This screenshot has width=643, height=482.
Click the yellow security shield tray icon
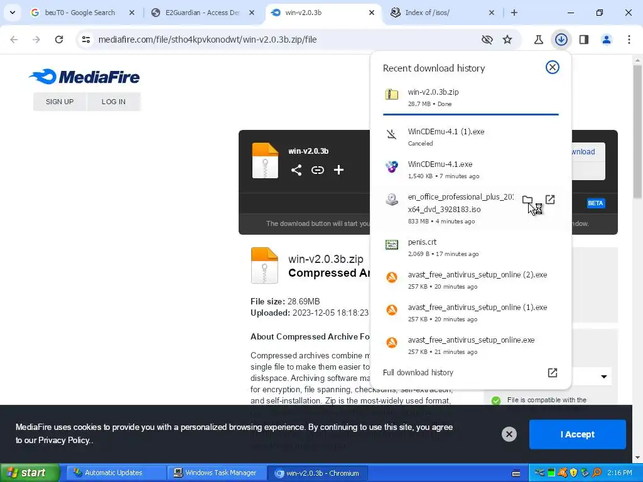(x=574, y=473)
